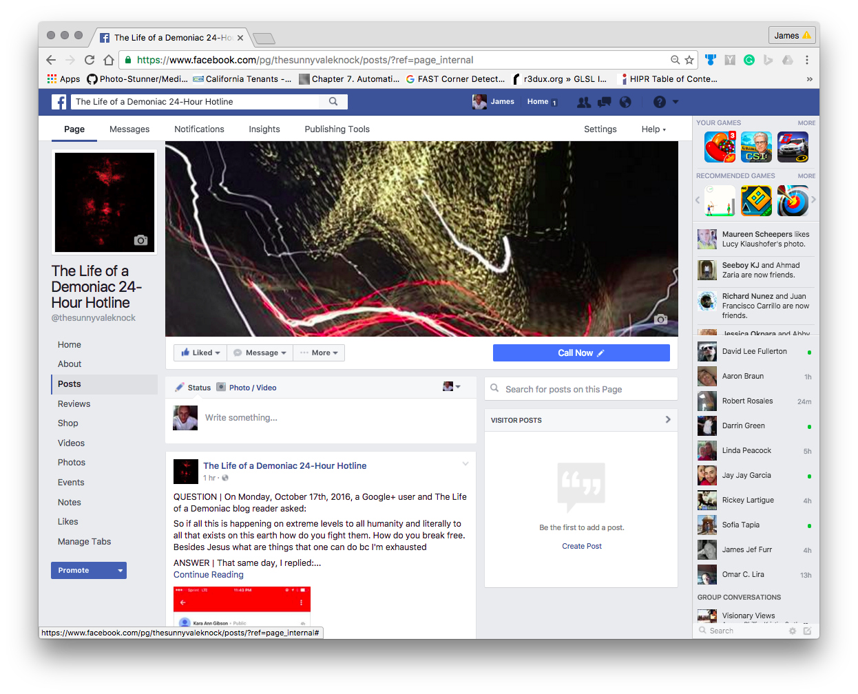Click the Google Drive extension icon
Viewport: 858px width, 694px height.
(x=788, y=60)
